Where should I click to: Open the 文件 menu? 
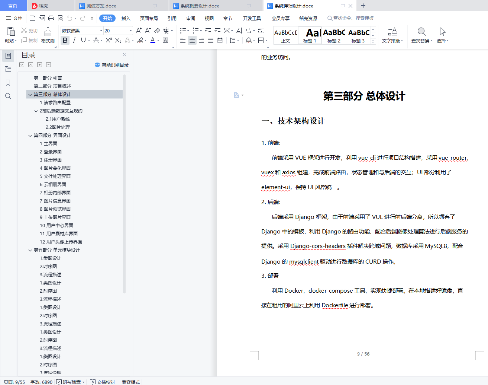coord(14,18)
